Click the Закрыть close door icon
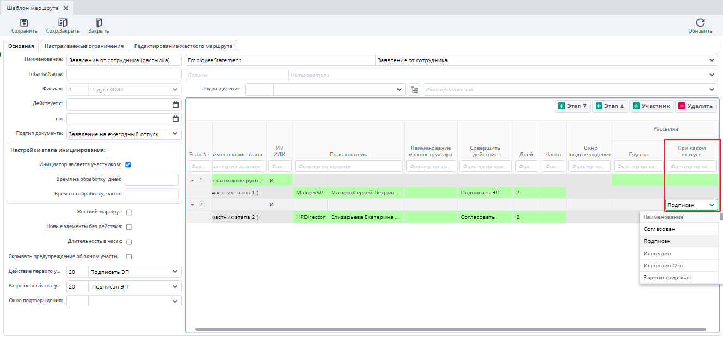 99,23
